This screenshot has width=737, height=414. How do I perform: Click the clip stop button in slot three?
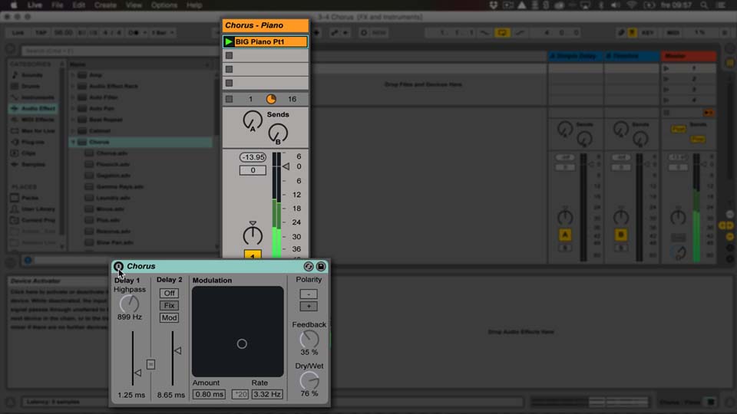tap(229, 69)
